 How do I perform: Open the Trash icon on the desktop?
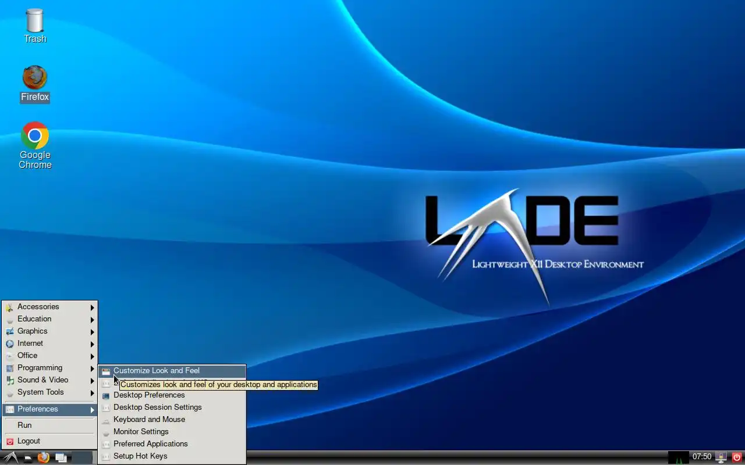(x=35, y=26)
